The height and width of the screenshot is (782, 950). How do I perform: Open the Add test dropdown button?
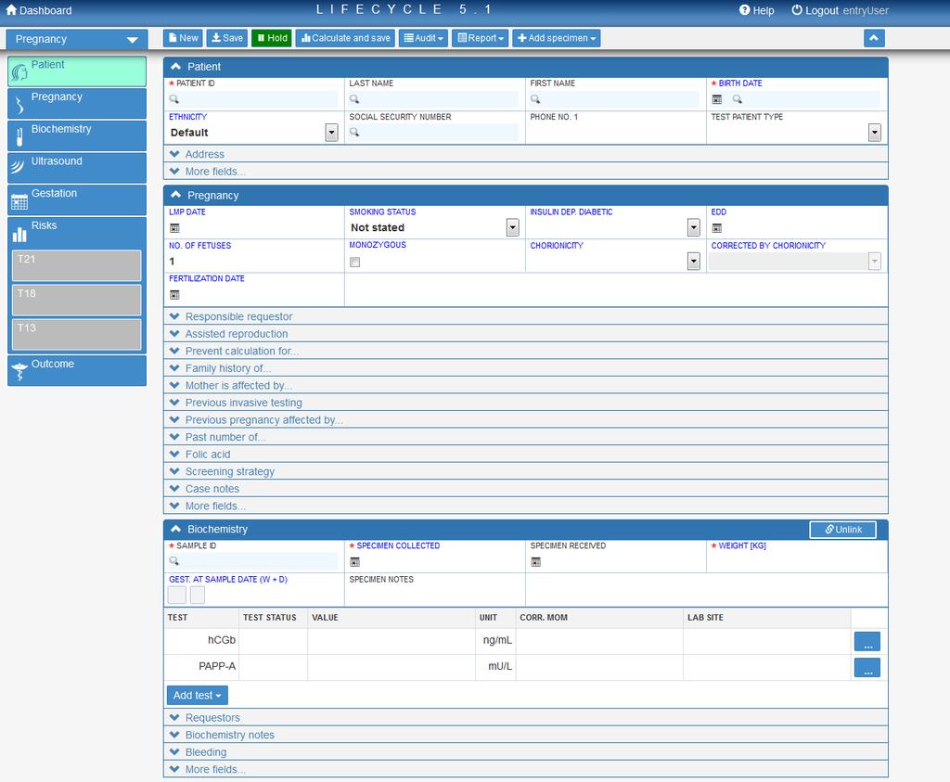click(x=197, y=696)
